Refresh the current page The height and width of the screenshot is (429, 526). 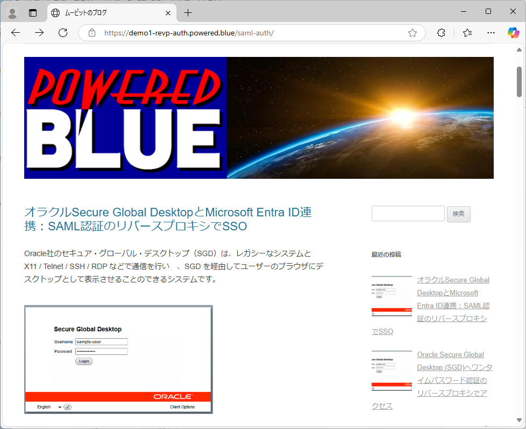(63, 33)
